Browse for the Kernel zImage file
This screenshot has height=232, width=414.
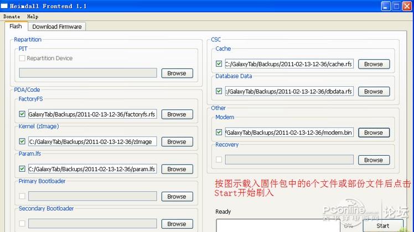click(177, 142)
